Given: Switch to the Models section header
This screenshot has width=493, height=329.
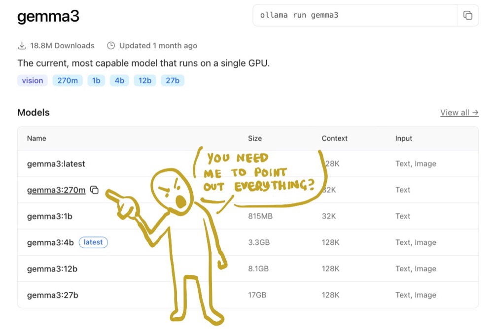Looking at the screenshot, I should [33, 112].
